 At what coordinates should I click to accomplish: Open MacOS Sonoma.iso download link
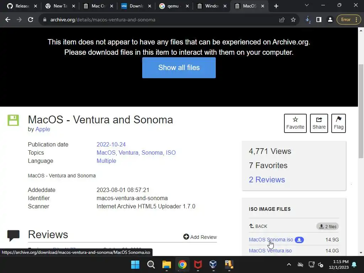point(271,240)
